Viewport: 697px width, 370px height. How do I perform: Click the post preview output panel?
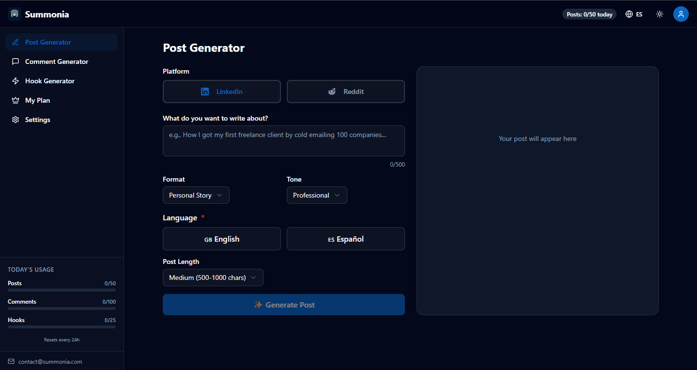pyautogui.click(x=538, y=191)
